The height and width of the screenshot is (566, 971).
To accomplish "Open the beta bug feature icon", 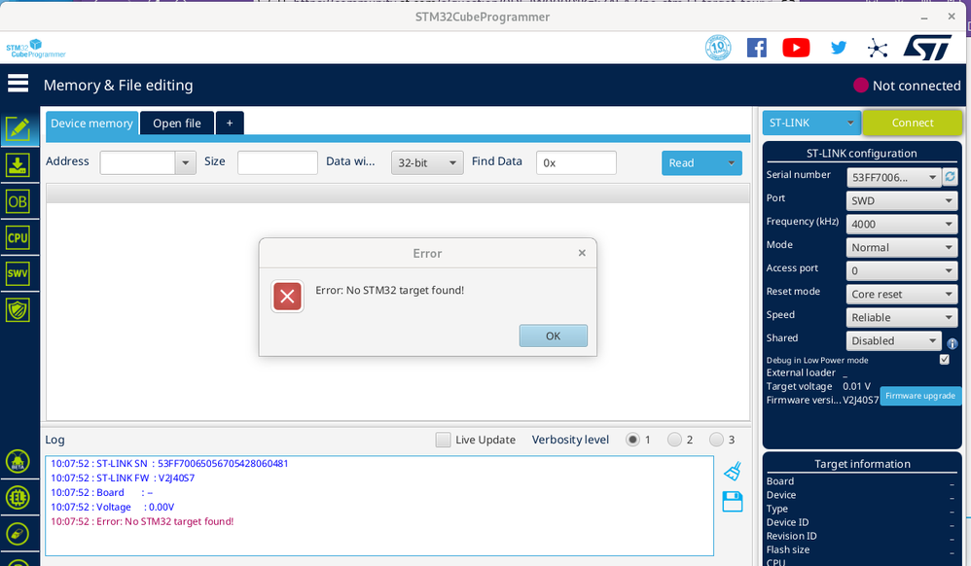I will coord(18,461).
